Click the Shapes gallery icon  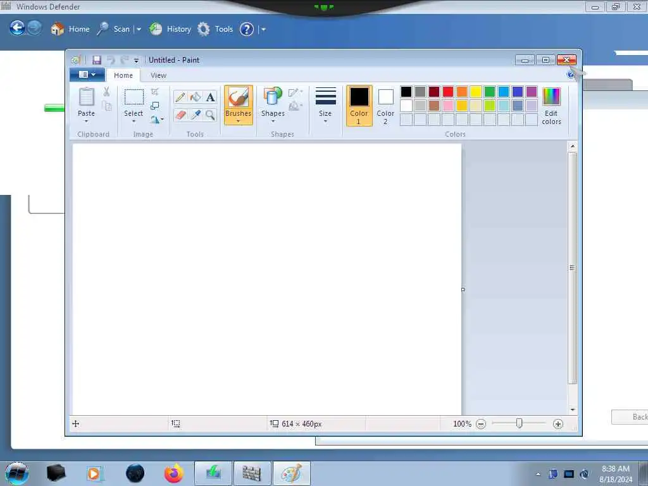click(x=273, y=96)
